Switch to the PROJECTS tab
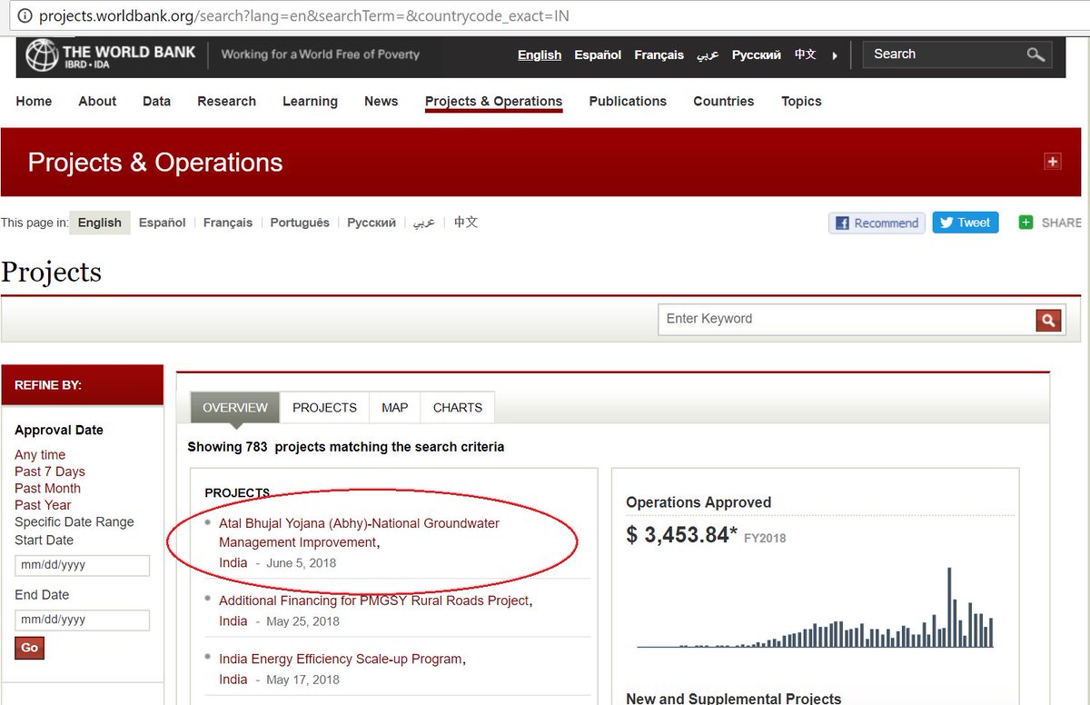 (x=324, y=408)
